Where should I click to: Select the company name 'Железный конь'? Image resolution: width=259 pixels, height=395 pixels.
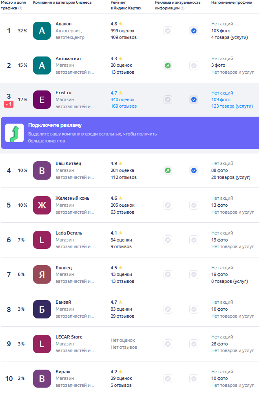[x=72, y=198]
